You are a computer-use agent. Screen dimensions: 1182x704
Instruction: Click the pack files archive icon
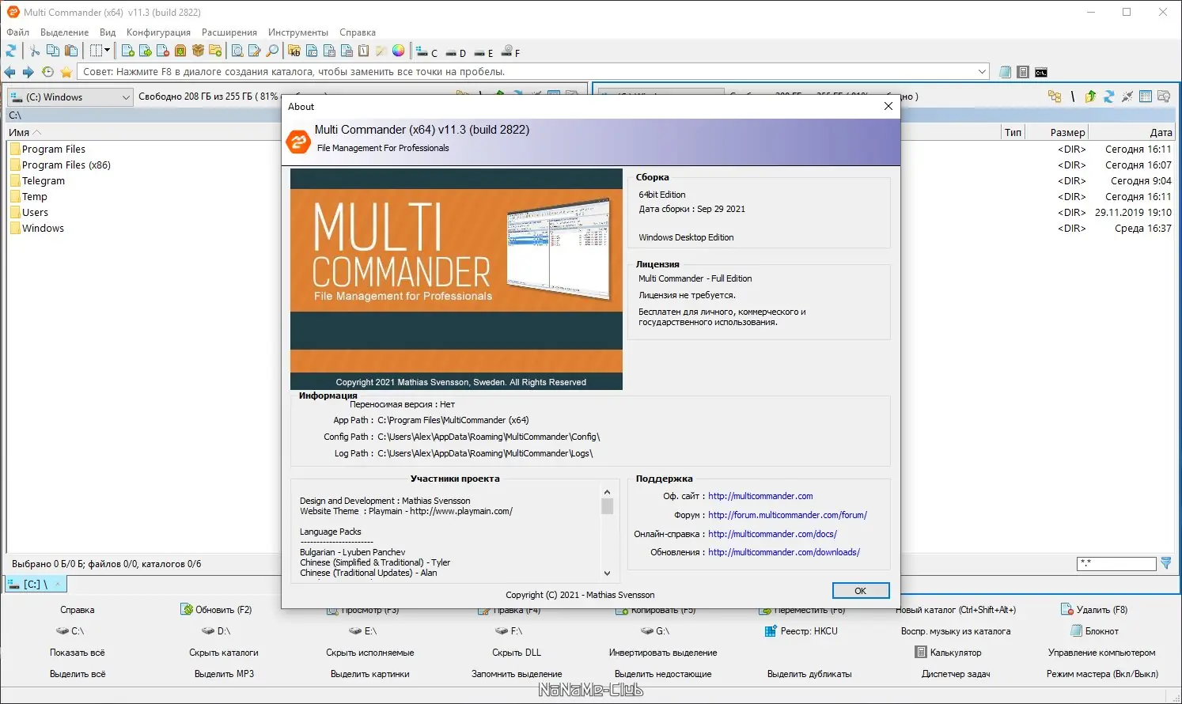[180, 51]
